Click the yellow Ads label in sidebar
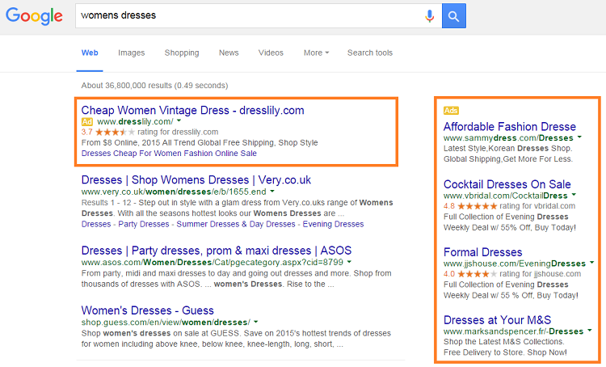The height and width of the screenshot is (367, 606). pyautogui.click(x=451, y=111)
